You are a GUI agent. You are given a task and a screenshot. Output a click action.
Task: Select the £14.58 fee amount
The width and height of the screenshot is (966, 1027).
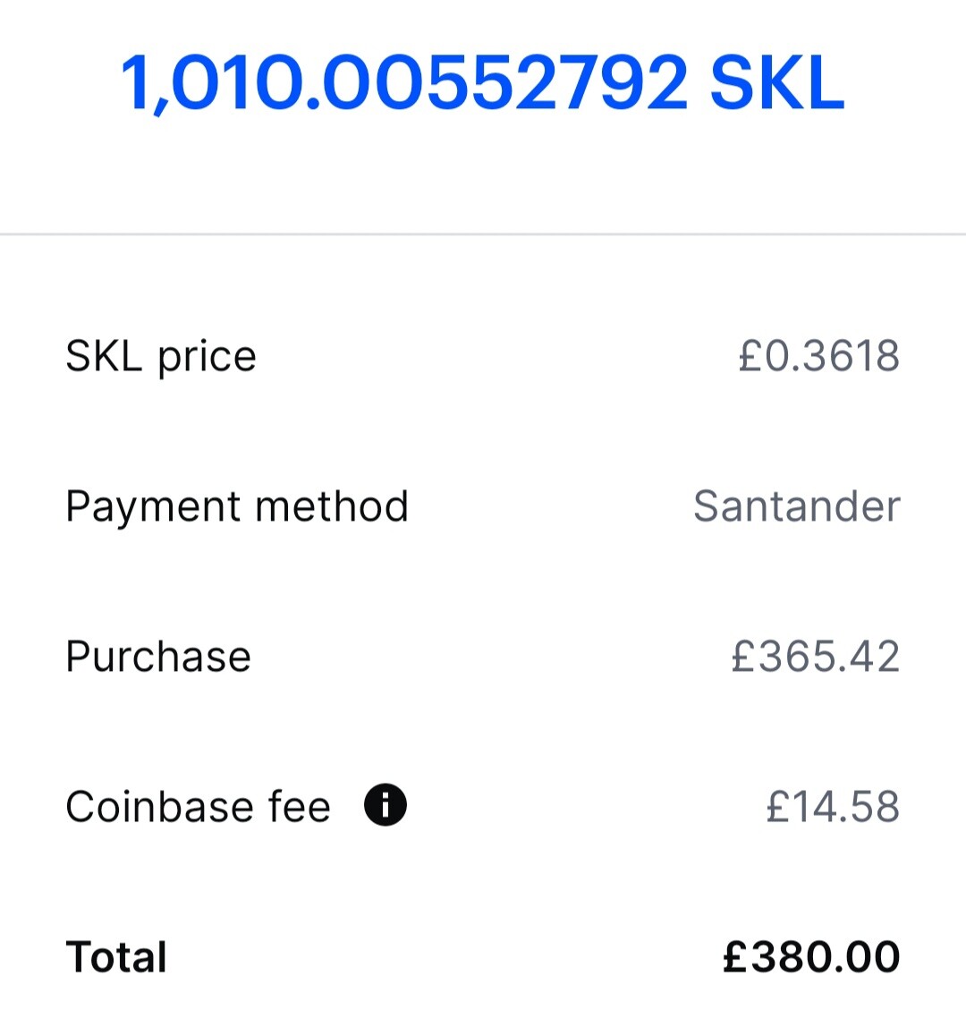[x=832, y=807]
